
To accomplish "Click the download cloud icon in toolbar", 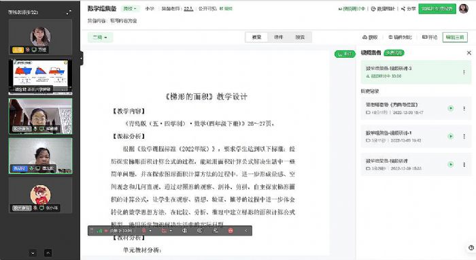I will click(x=364, y=37).
